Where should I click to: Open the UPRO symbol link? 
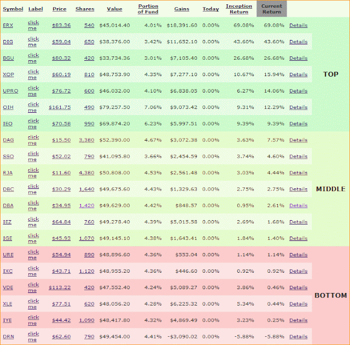pyautogui.click(x=10, y=91)
